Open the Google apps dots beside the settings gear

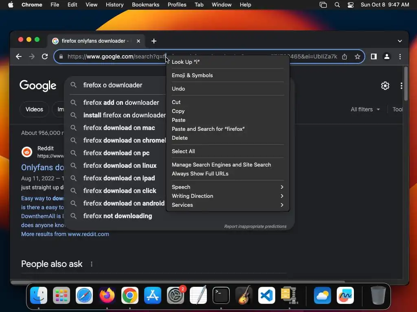[401, 86]
